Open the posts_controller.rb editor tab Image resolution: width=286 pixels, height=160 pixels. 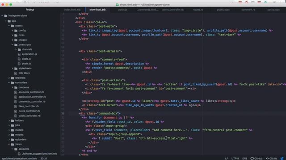173,10
